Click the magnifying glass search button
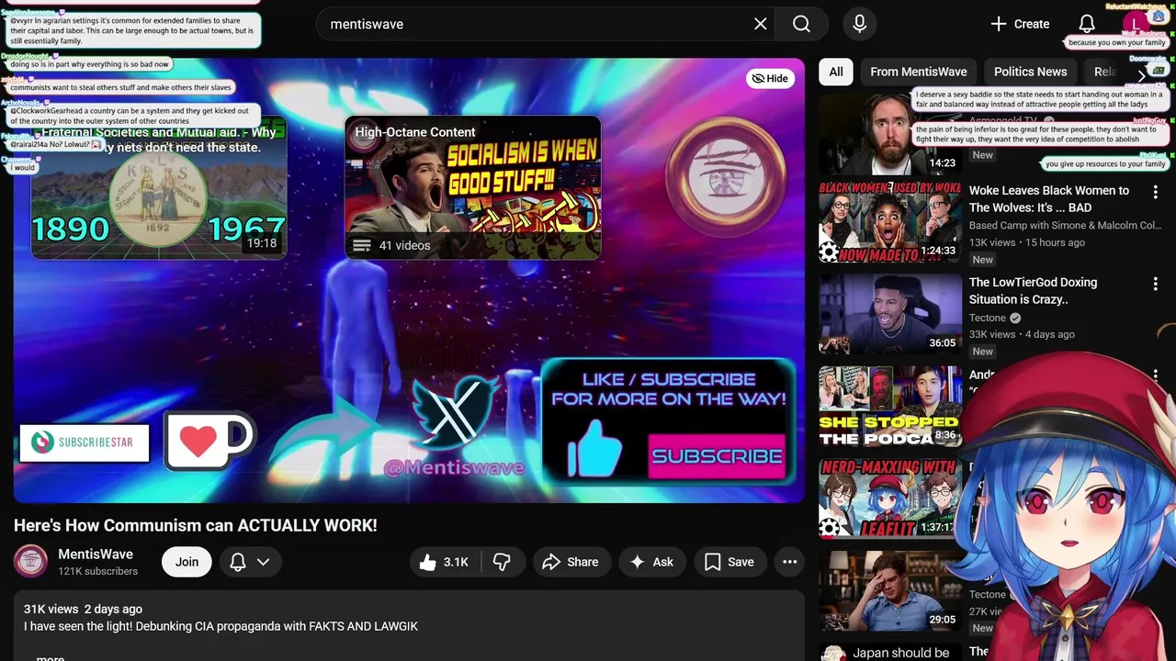1176x661 pixels. coord(801,24)
